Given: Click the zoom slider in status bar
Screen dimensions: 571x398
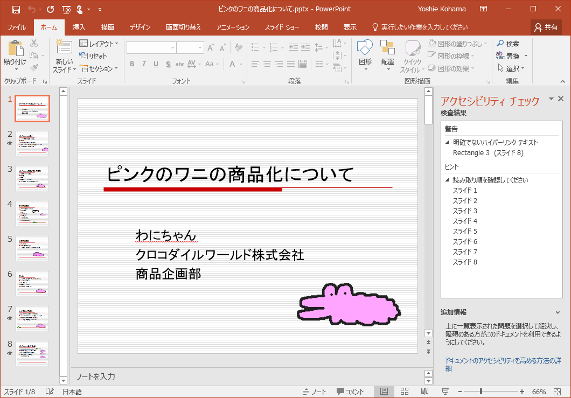Looking at the screenshot, I should click(x=481, y=392).
